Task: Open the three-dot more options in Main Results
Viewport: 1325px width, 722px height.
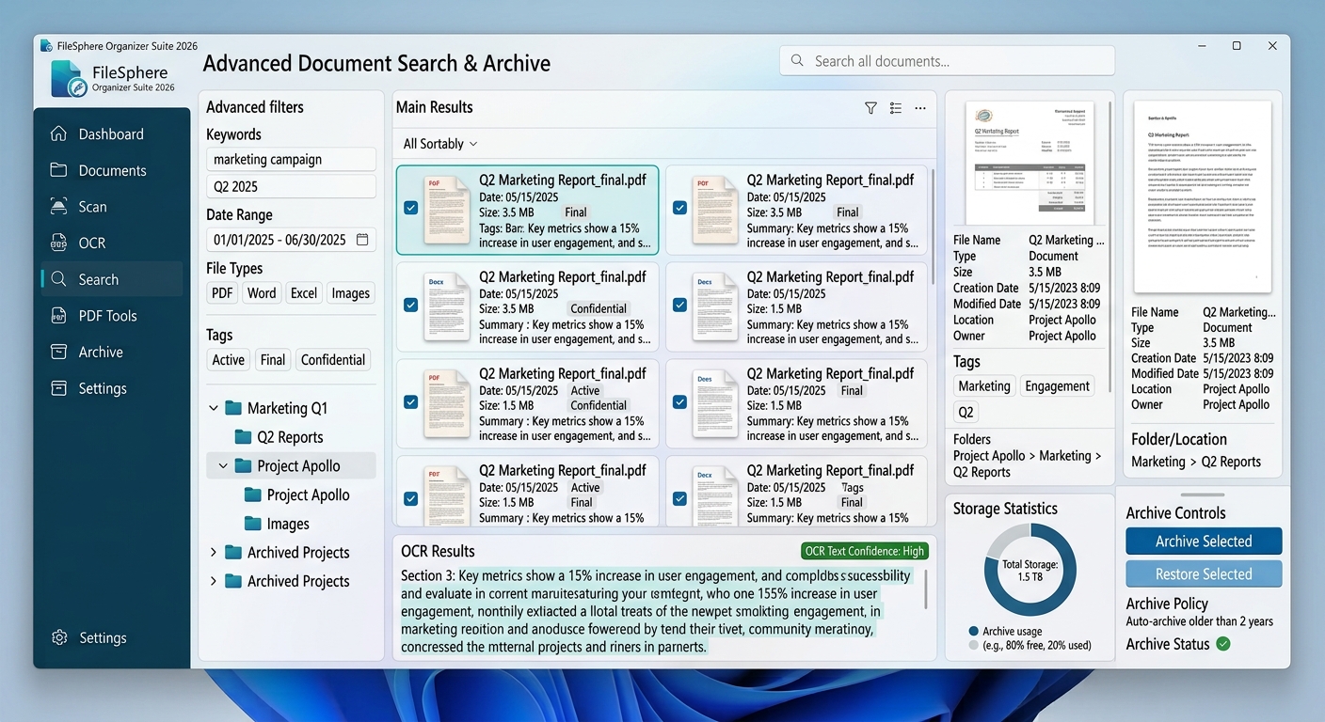Action: tap(920, 108)
